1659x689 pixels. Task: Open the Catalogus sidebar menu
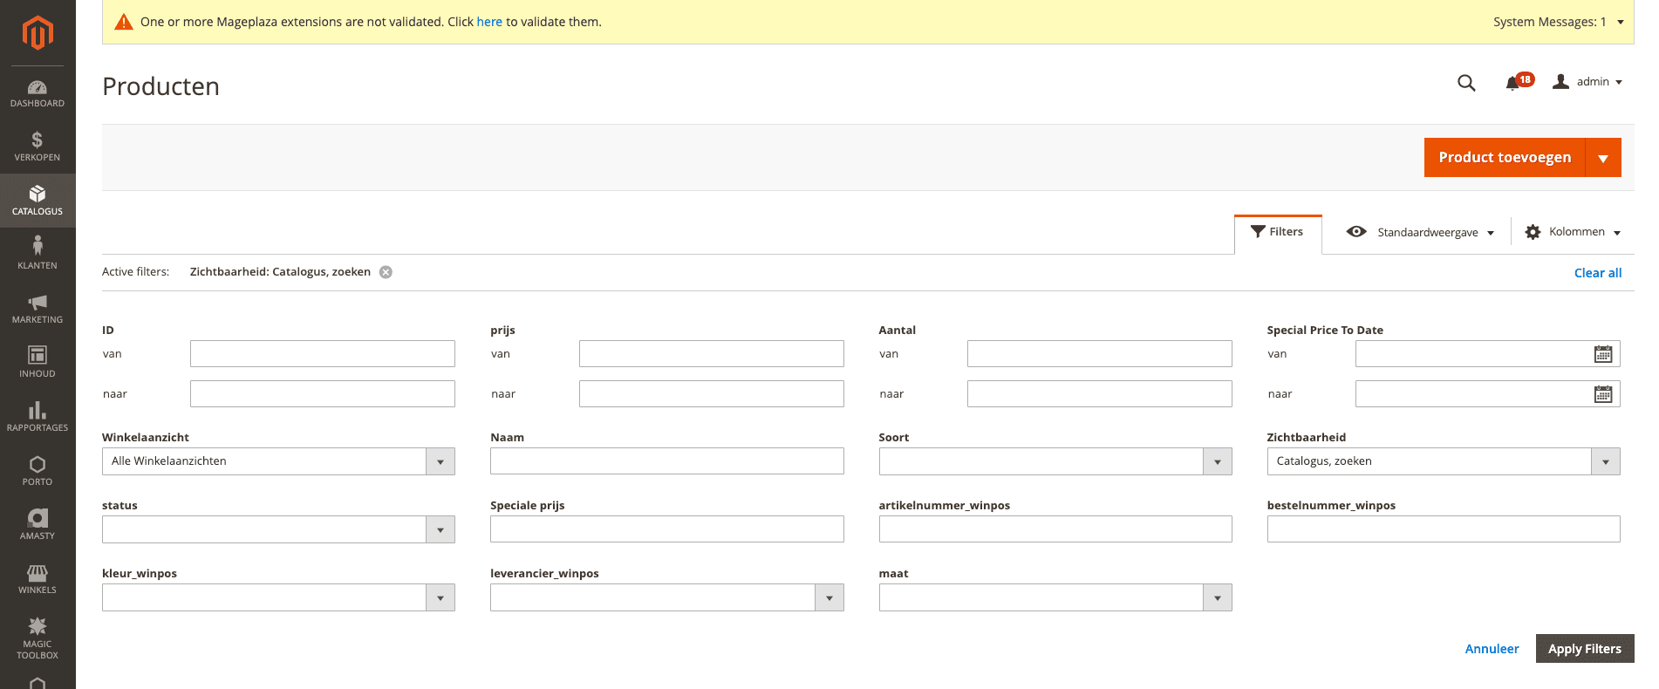38,201
